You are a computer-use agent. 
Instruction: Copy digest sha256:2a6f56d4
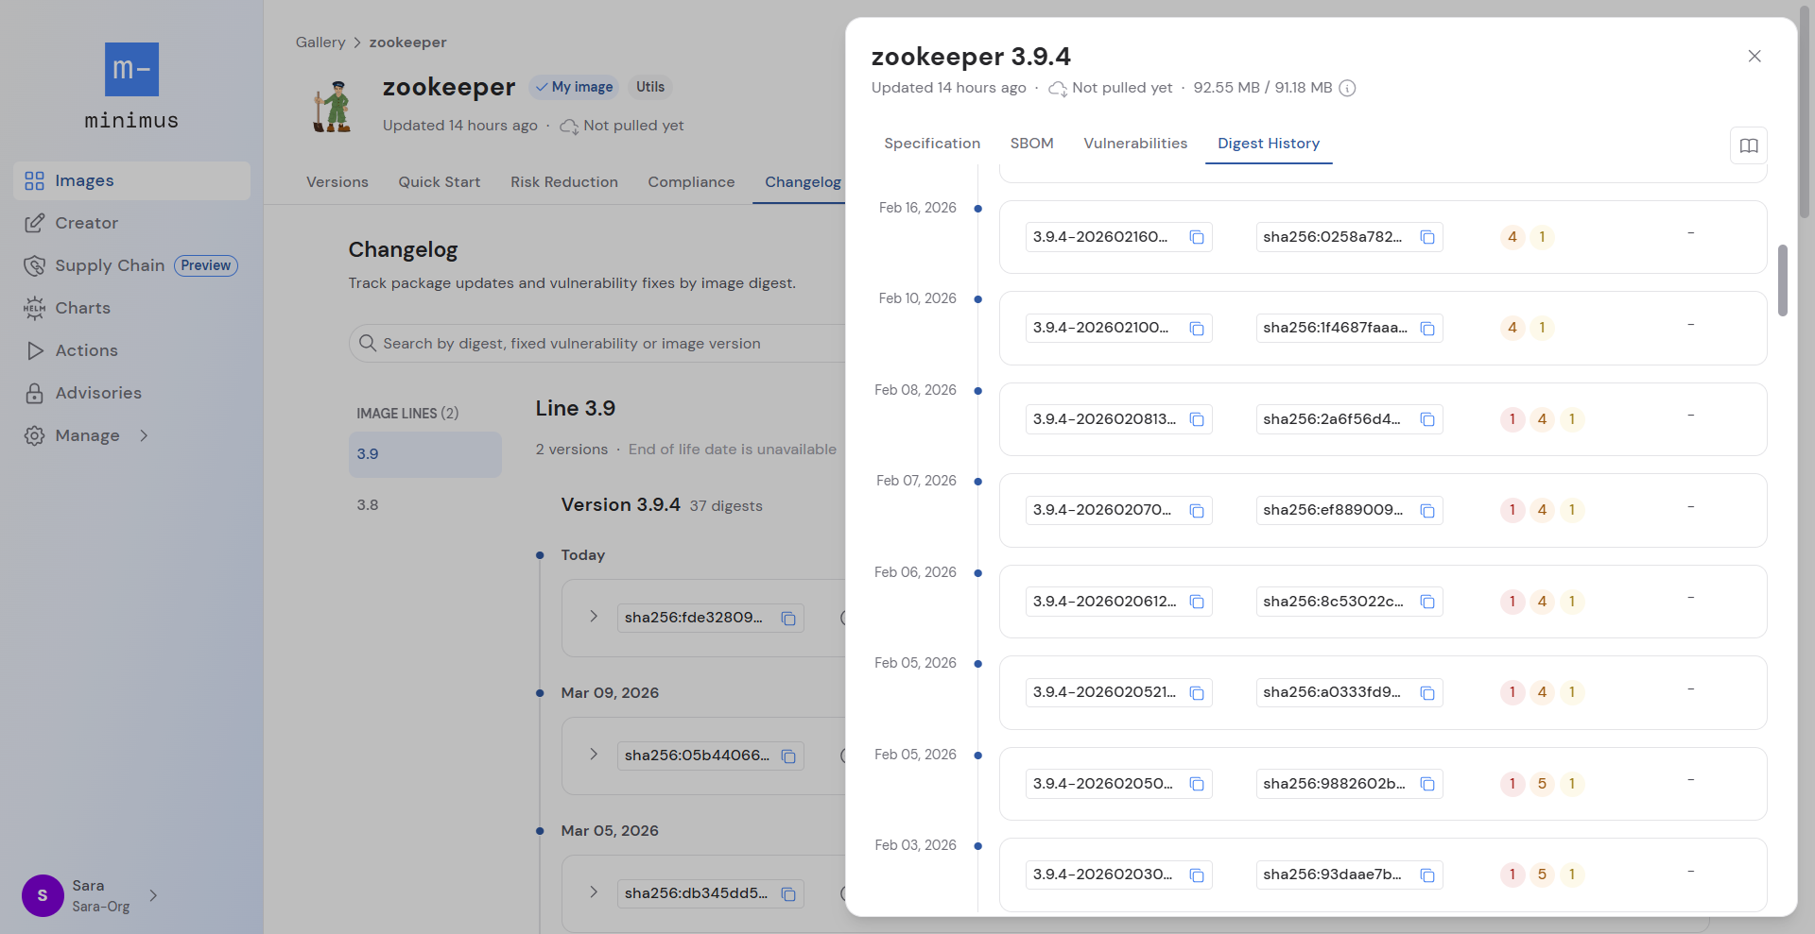coord(1427,419)
